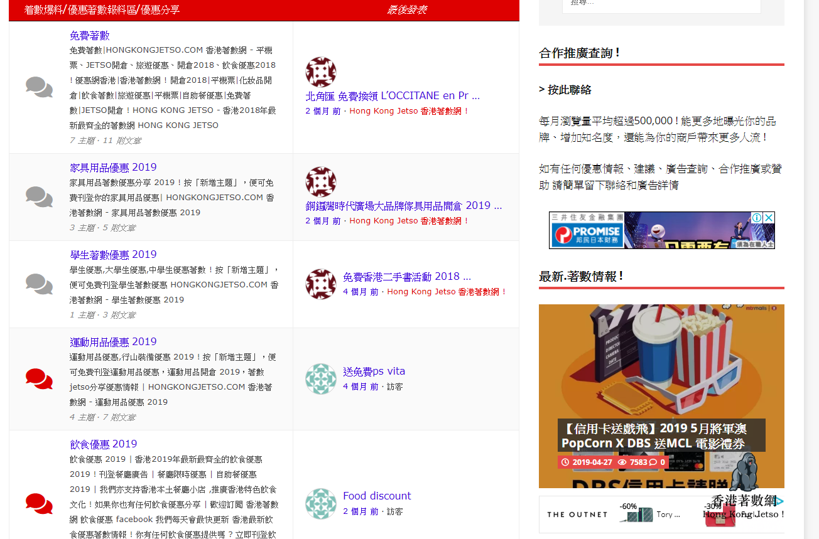Click author Hong Kong Jetso 香港著數網 under 北角匯 post
Screen dimensions: 819x539
pyautogui.click(x=409, y=111)
